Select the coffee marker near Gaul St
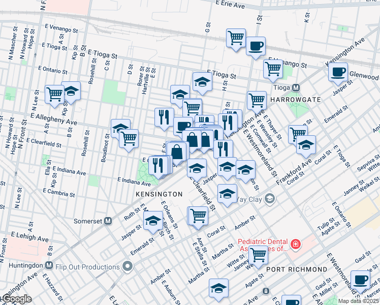380x305 pixels. coord(360,280)
